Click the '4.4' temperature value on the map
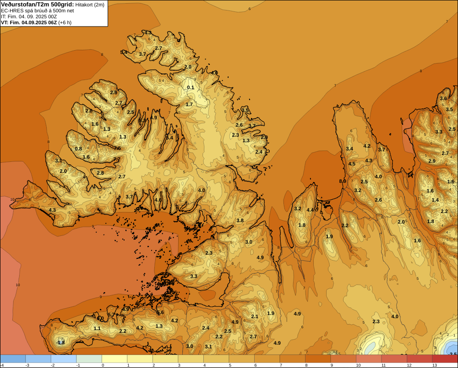This screenshot has height=368, width=458. (x=310, y=210)
